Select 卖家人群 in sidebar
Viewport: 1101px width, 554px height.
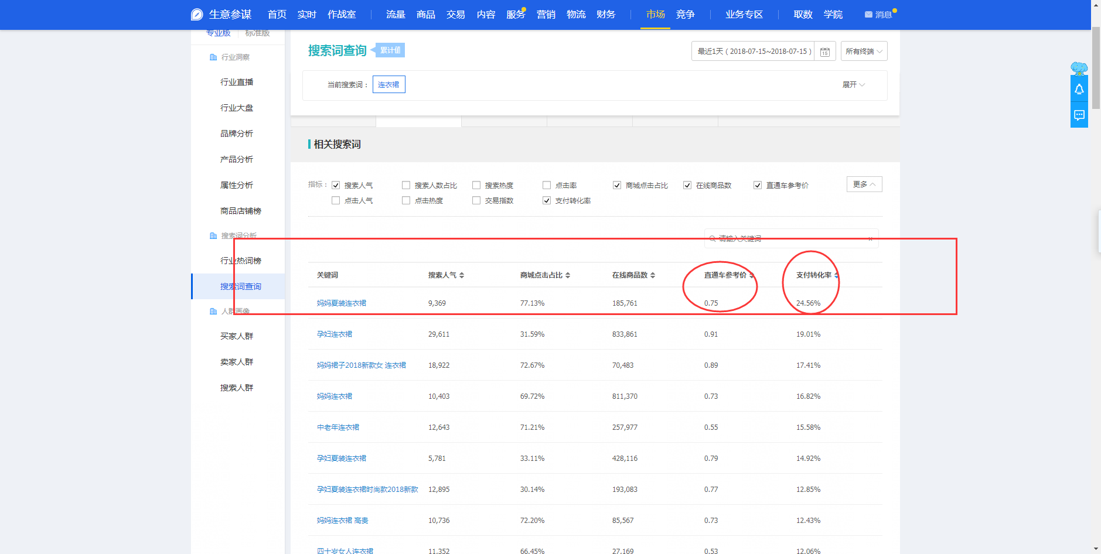tap(237, 362)
